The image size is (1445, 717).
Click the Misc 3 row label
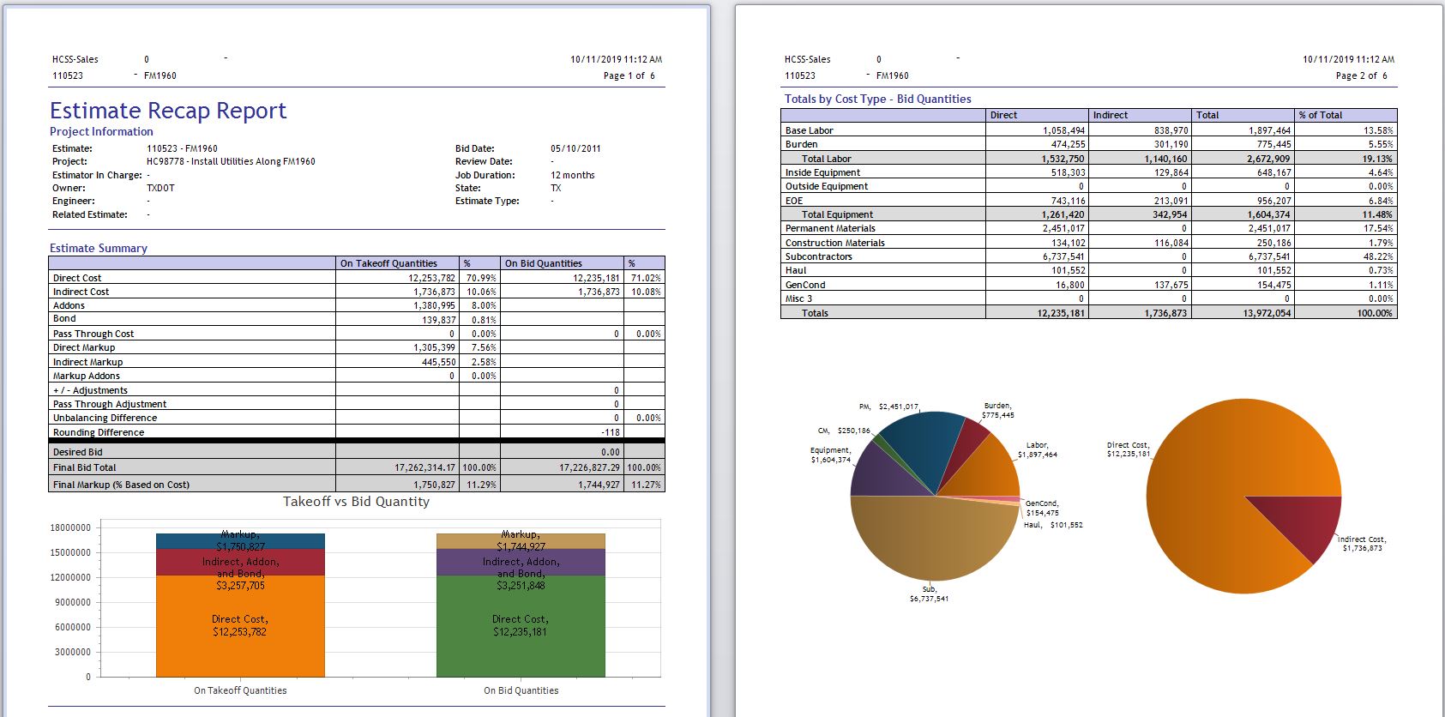pos(798,298)
